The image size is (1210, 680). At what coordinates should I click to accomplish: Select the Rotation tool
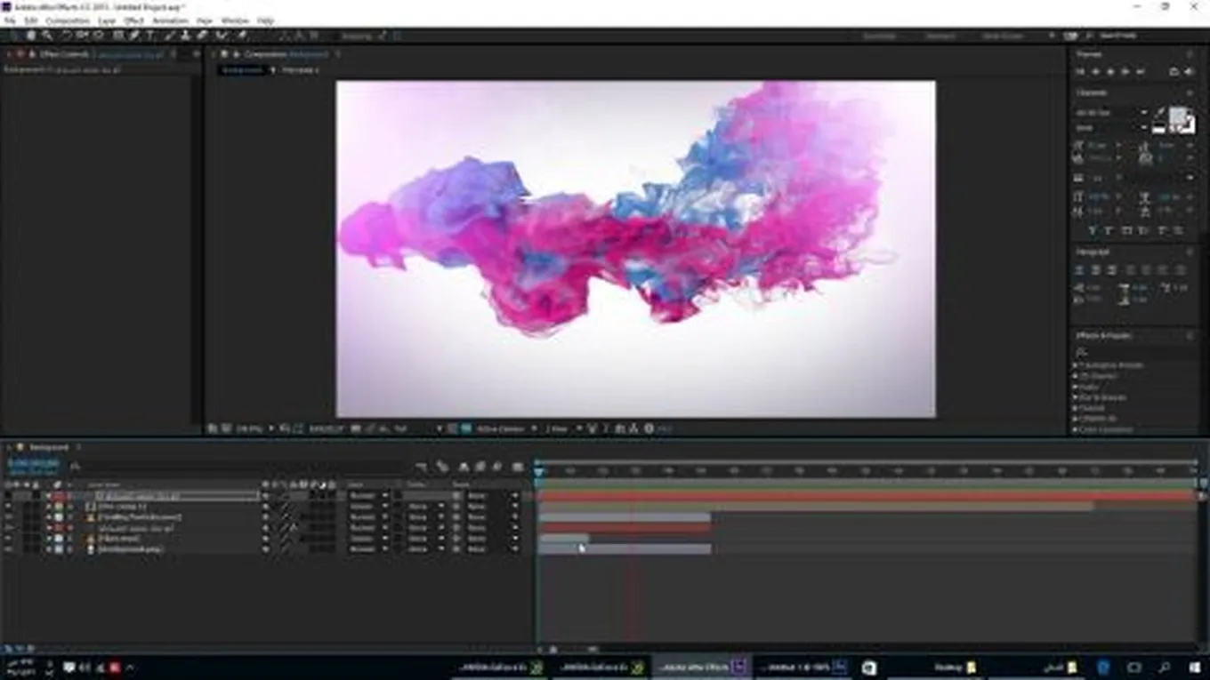tap(67, 36)
